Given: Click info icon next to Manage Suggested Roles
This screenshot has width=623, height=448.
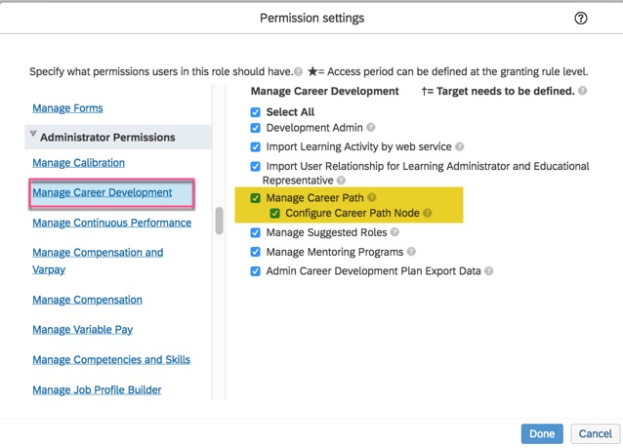Looking at the screenshot, I should point(395,232).
